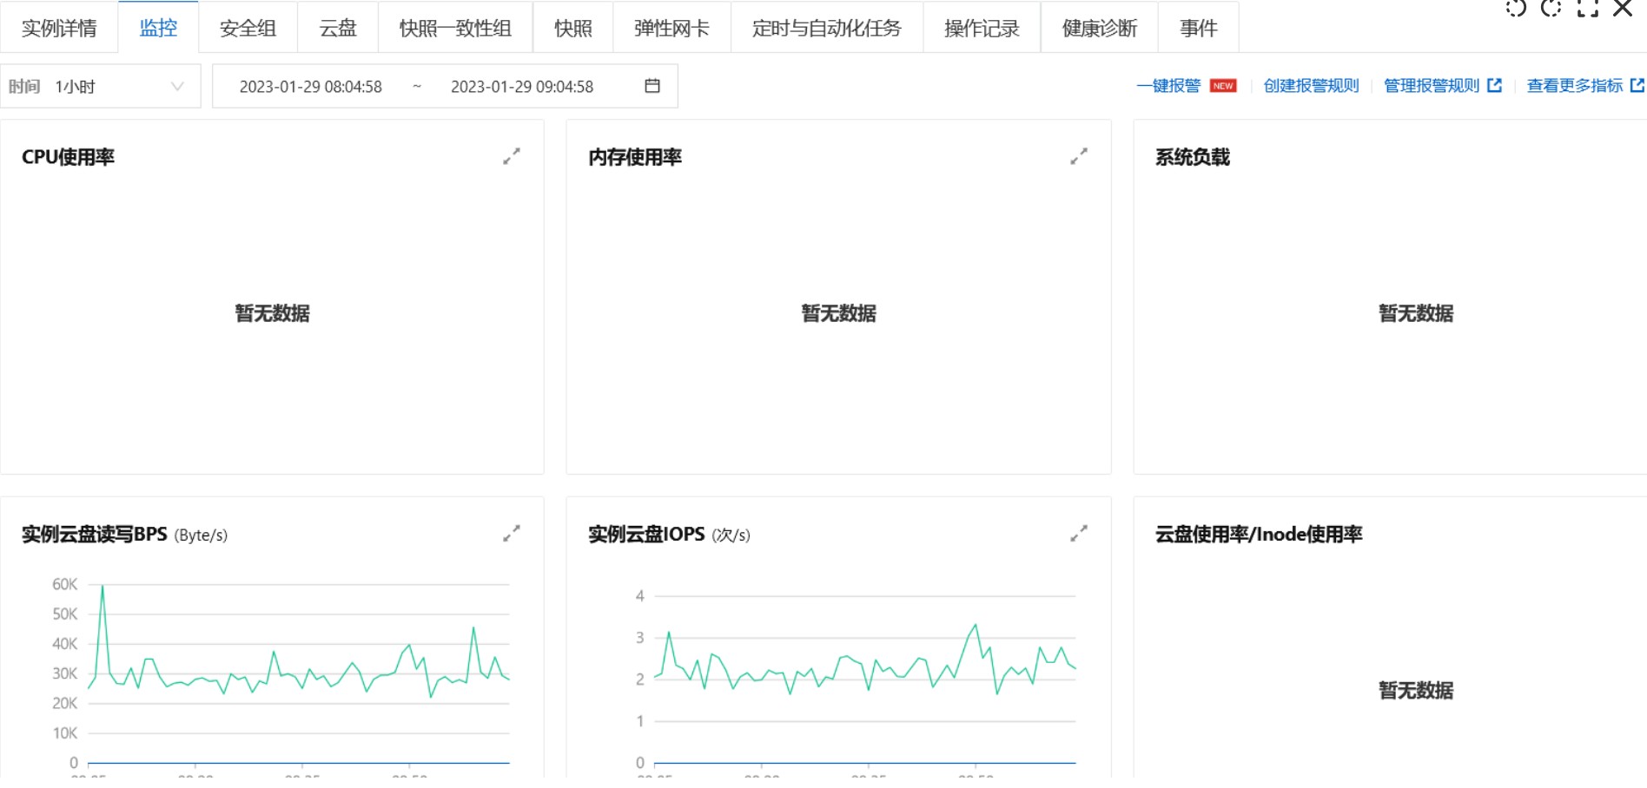Click the end time field 2023-01-29 09:04:58
The image size is (1647, 788).
tap(522, 87)
